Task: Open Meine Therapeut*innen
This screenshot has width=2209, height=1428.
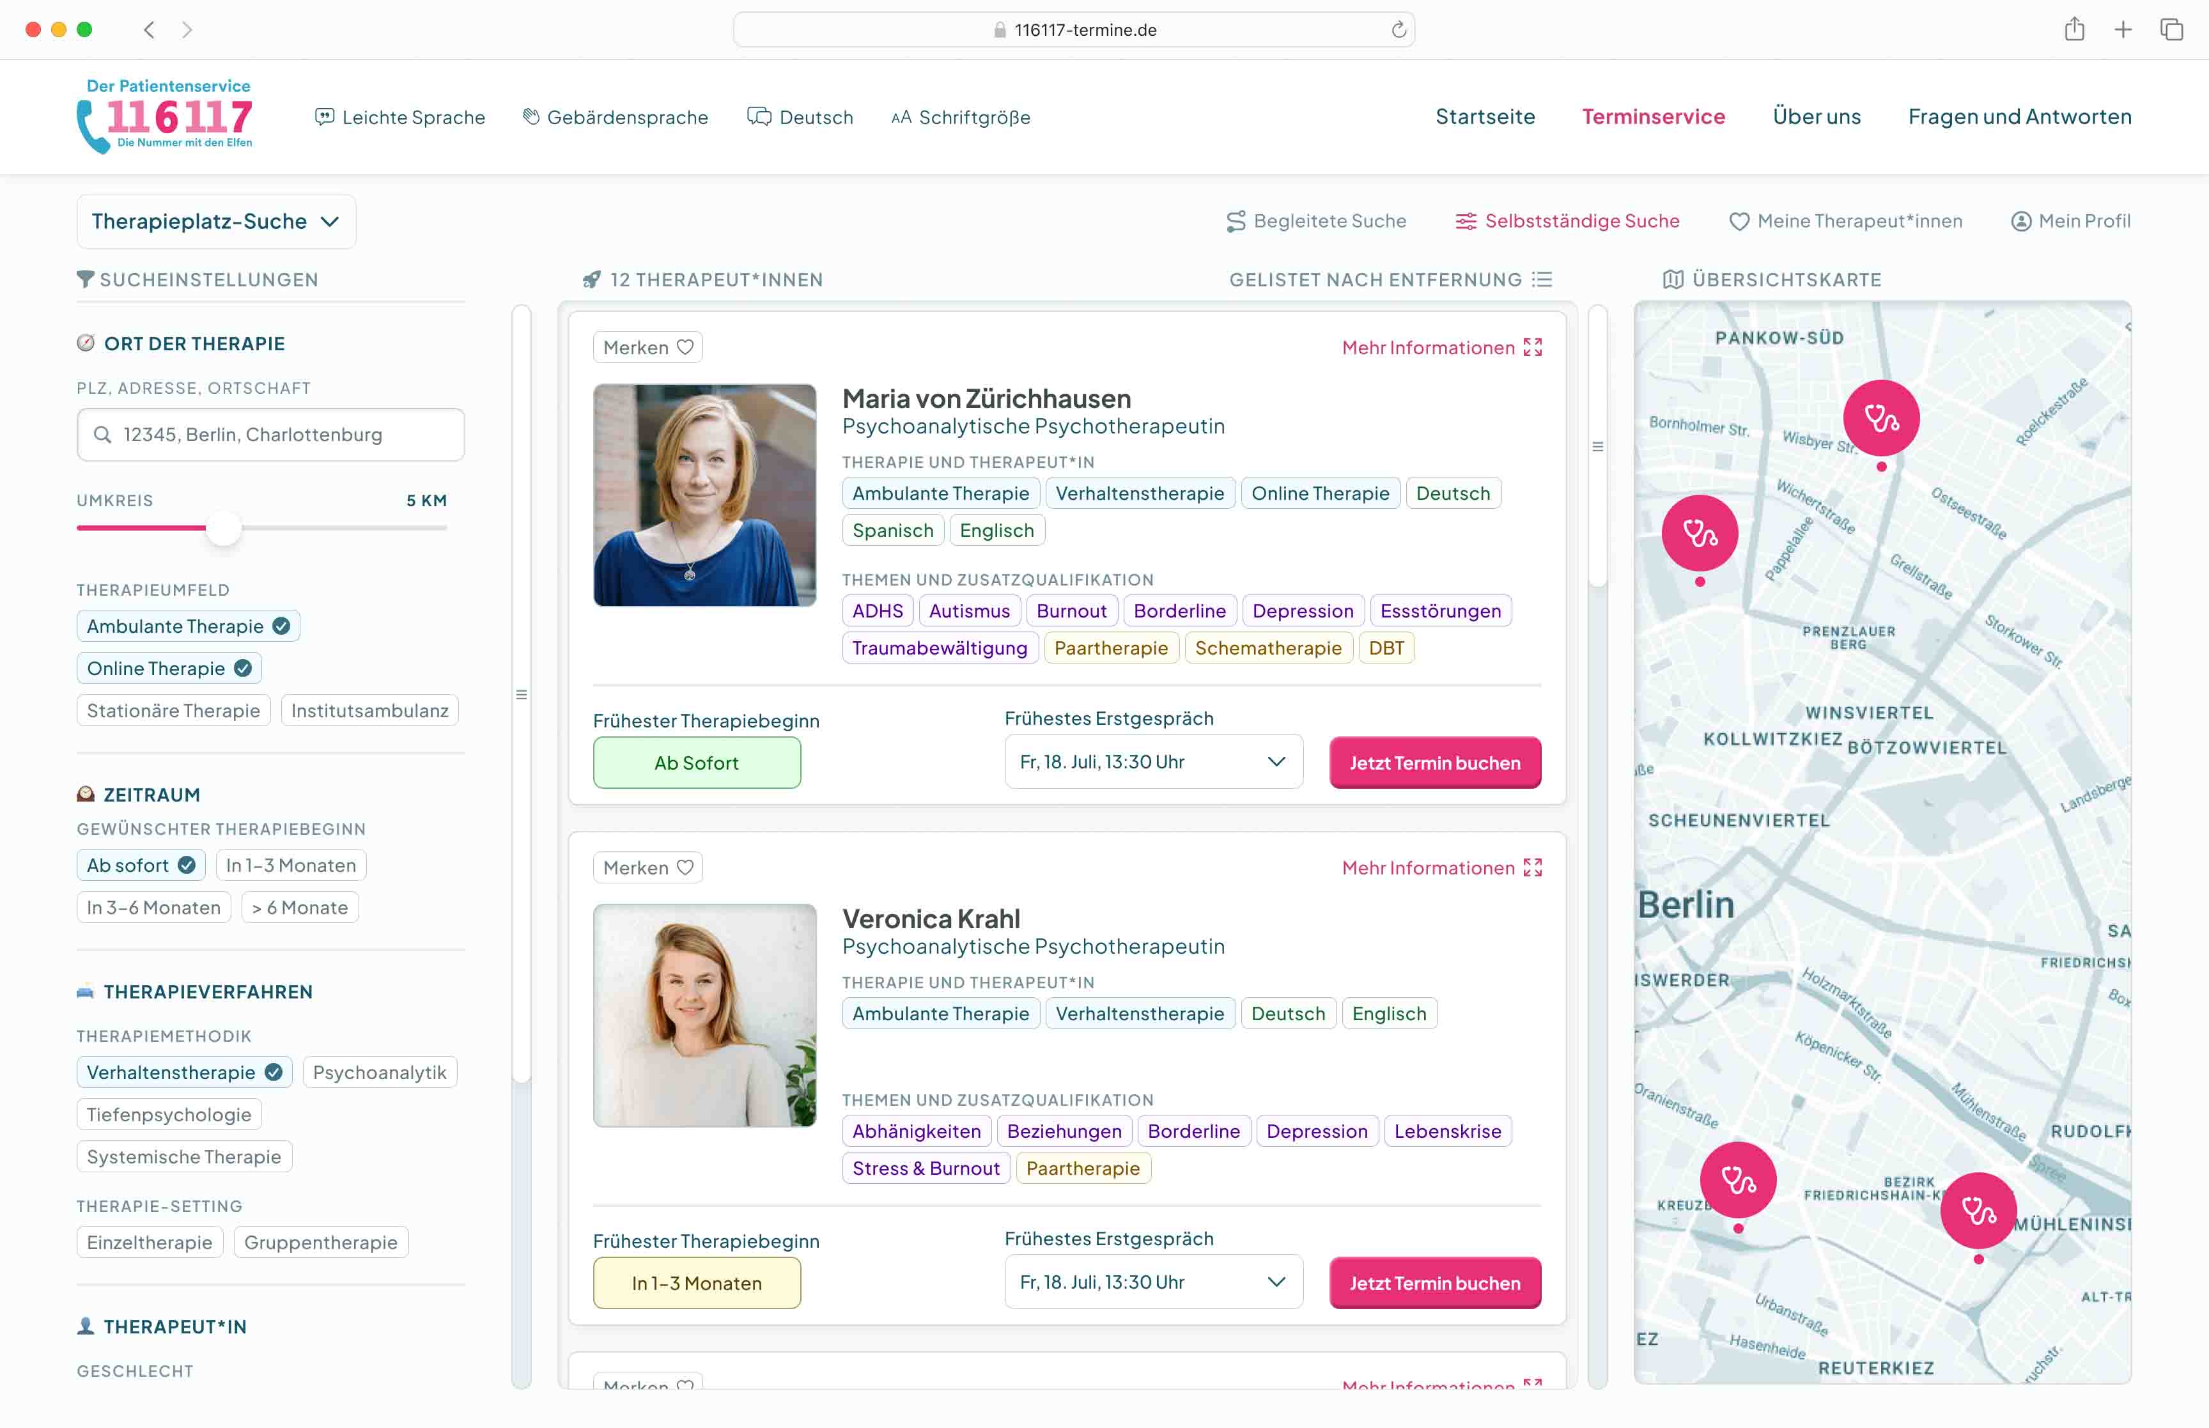Action: [1845, 221]
